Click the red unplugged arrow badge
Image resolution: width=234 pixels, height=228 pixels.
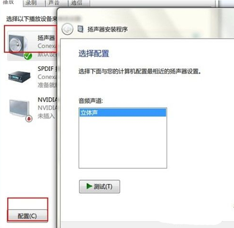[x=29, y=119]
